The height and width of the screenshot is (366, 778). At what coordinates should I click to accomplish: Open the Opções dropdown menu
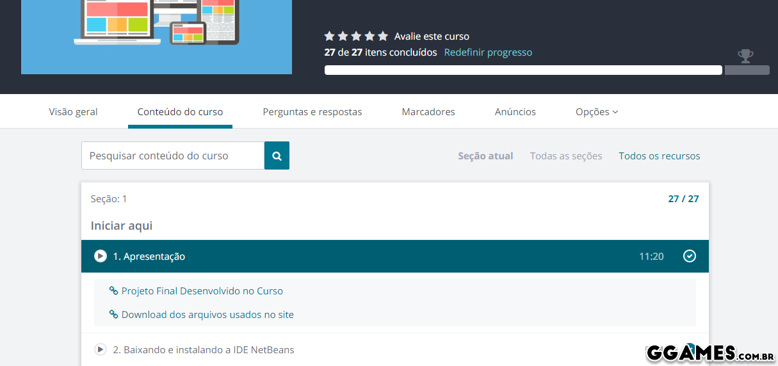point(596,111)
